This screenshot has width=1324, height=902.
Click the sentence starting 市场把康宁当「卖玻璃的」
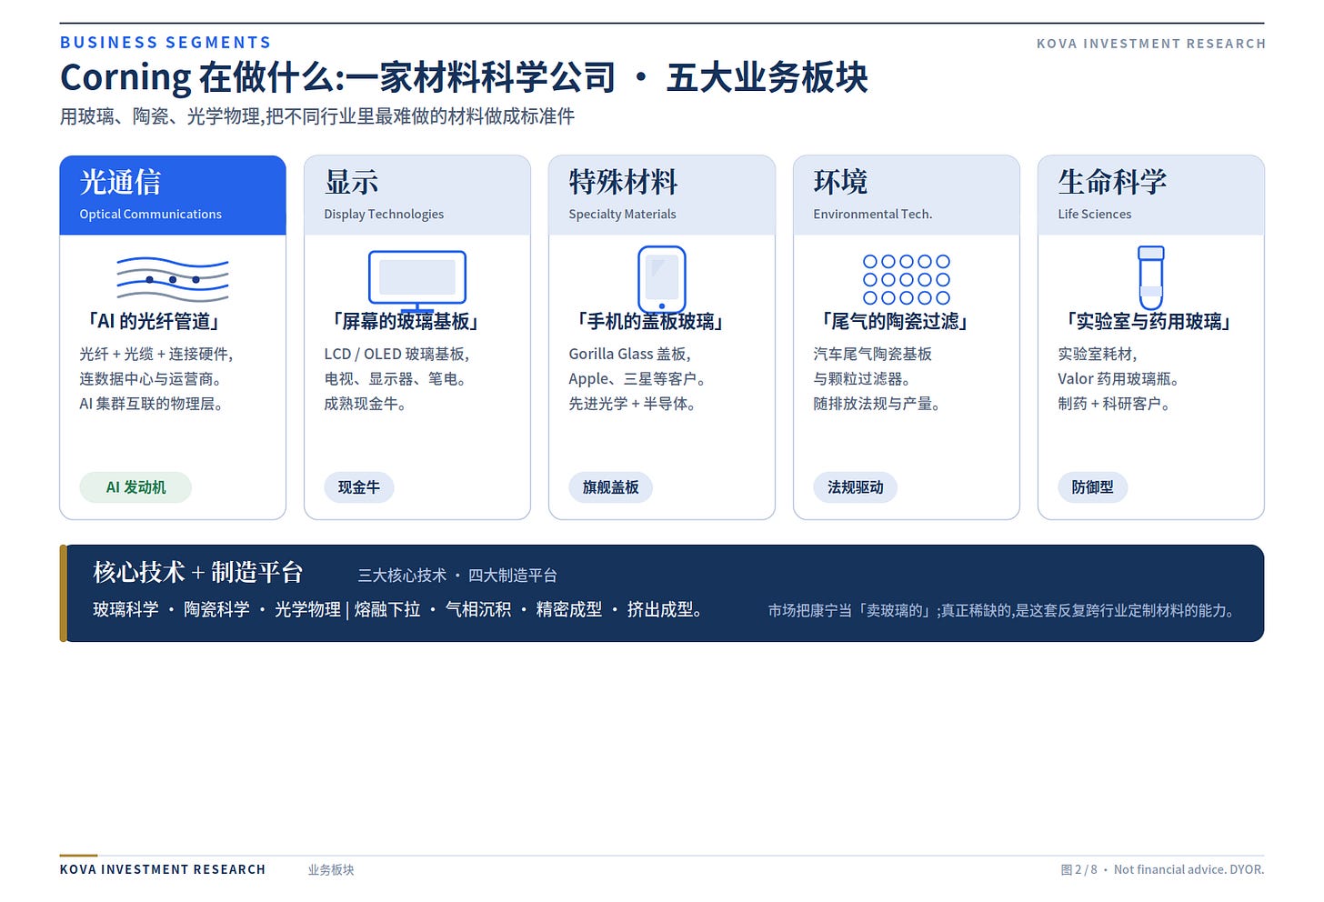(x=1003, y=610)
